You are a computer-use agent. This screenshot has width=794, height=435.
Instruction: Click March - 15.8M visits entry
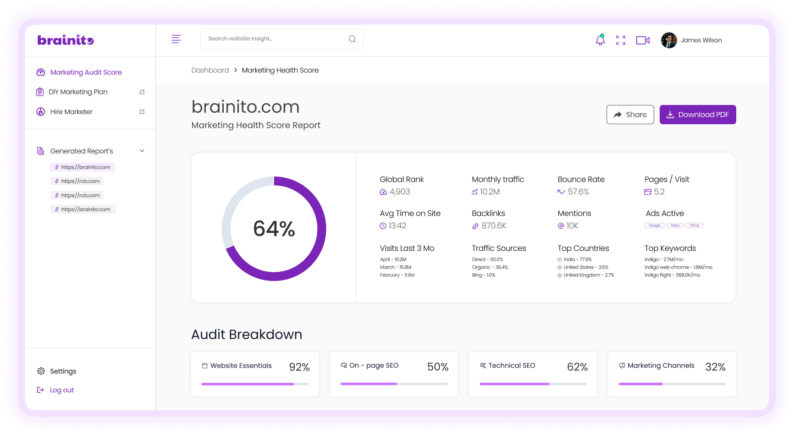(x=396, y=267)
